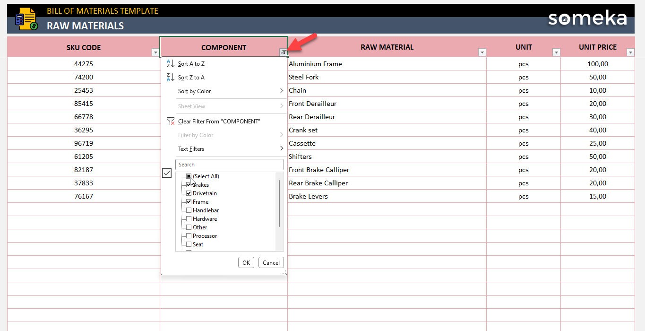Open the UNIT column filter dropdown
The width and height of the screenshot is (645, 331).
tap(556, 52)
